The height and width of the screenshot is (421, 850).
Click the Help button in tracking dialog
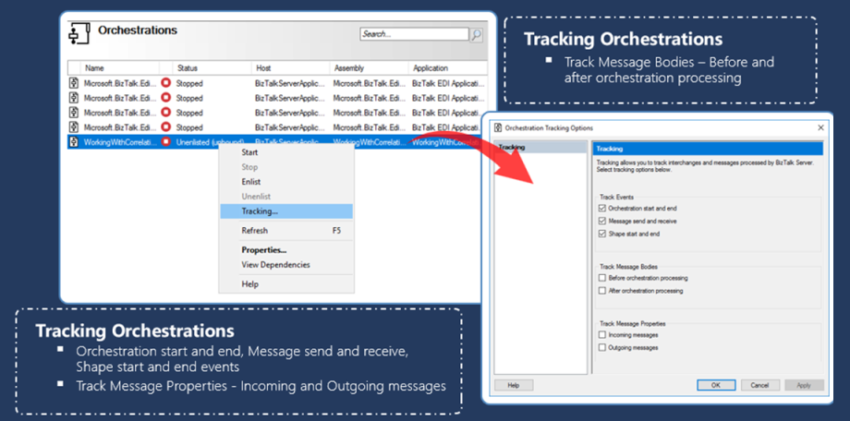coord(514,385)
